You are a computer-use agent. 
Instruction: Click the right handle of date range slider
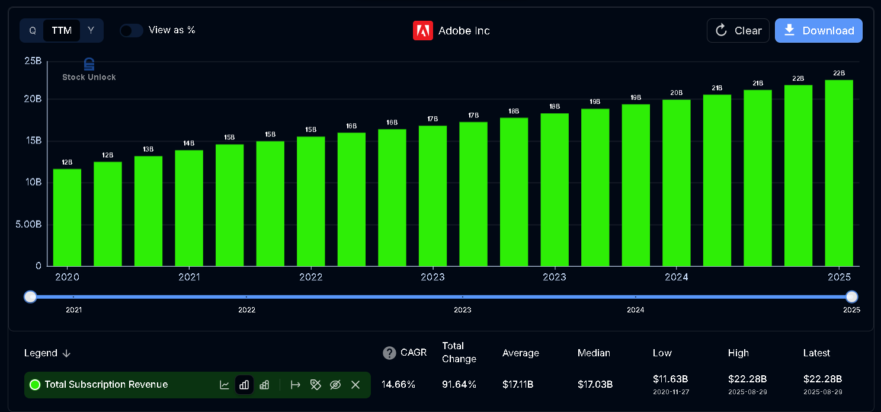coord(852,297)
